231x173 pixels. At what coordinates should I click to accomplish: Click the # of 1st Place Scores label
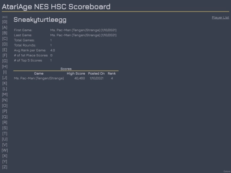31,55
